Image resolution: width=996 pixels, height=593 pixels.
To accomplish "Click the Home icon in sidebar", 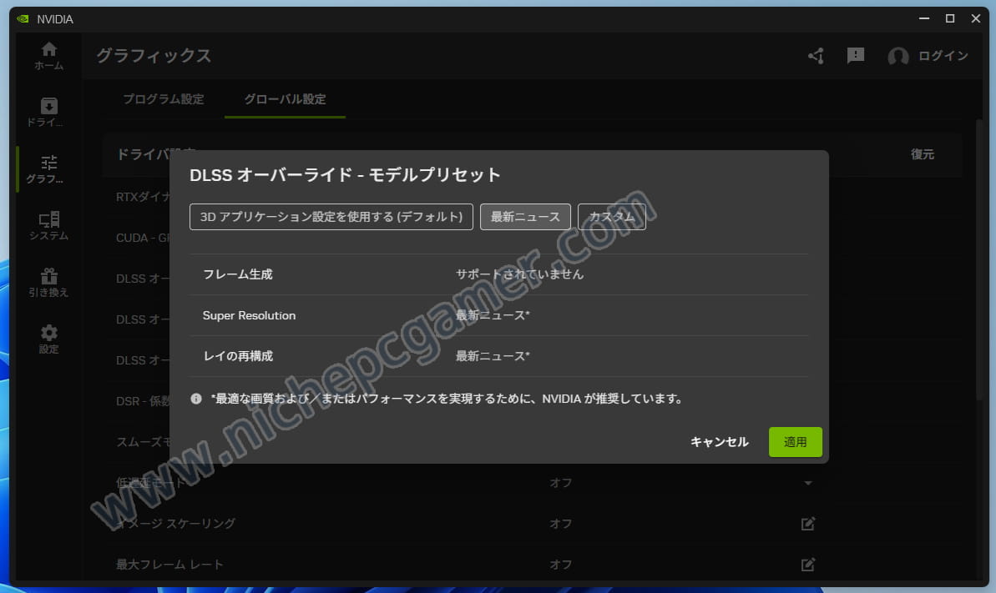I will (49, 50).
